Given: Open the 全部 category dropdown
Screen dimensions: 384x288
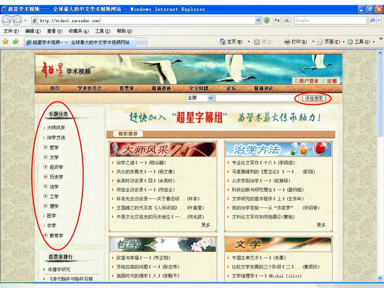Looking at the screenshot, I should (200, 98).
